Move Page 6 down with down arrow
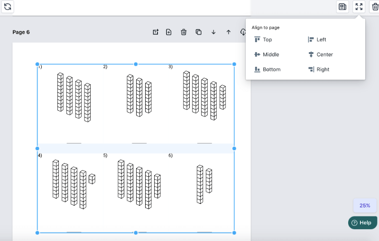 [x=213, y=32]
